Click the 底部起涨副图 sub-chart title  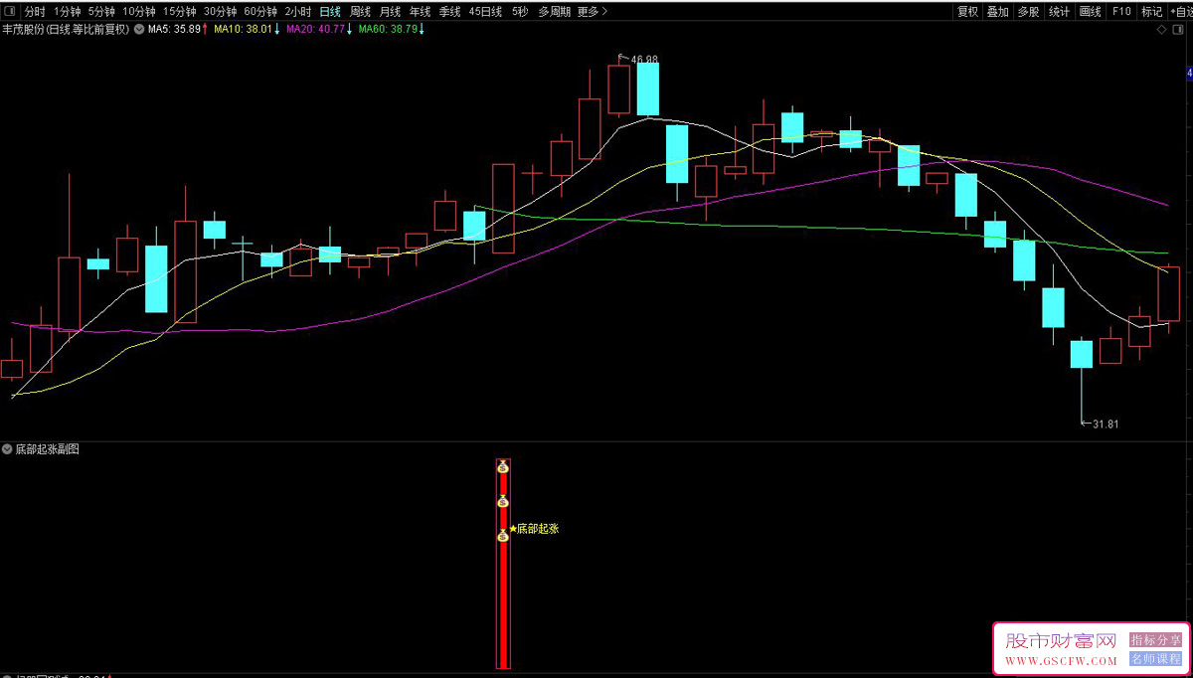47,449
